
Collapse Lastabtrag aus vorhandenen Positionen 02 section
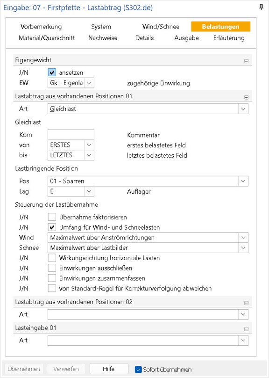tap(246, 303)
